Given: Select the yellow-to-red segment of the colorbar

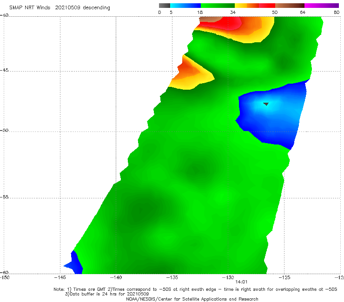Looking at the screenshot, I should pos(255,6).
